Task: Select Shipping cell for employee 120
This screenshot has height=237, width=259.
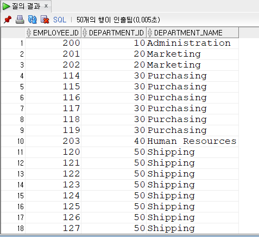Action: click(x=193, y=152)
